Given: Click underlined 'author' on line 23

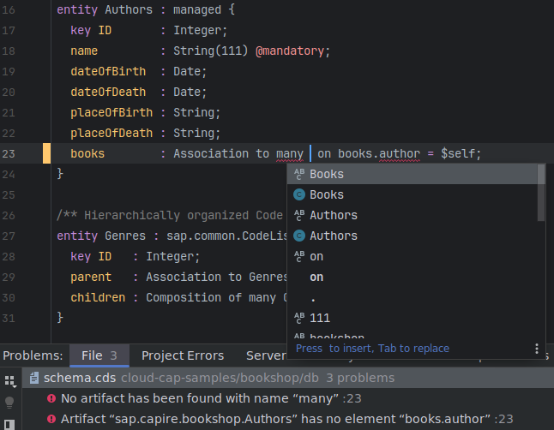Looking at the screenshot, I should pyautogui.click(x=400, y=154).
